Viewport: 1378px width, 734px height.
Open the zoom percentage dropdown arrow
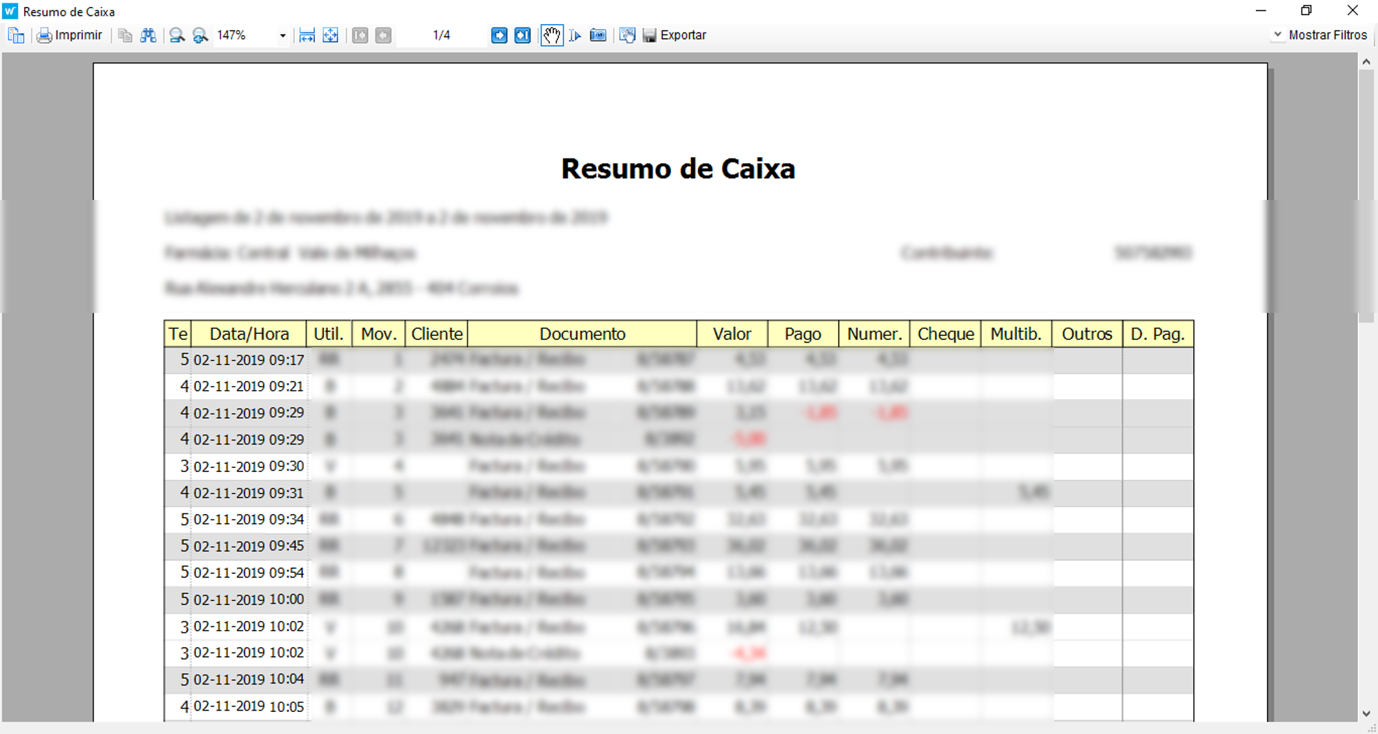[x=282, y=36]
